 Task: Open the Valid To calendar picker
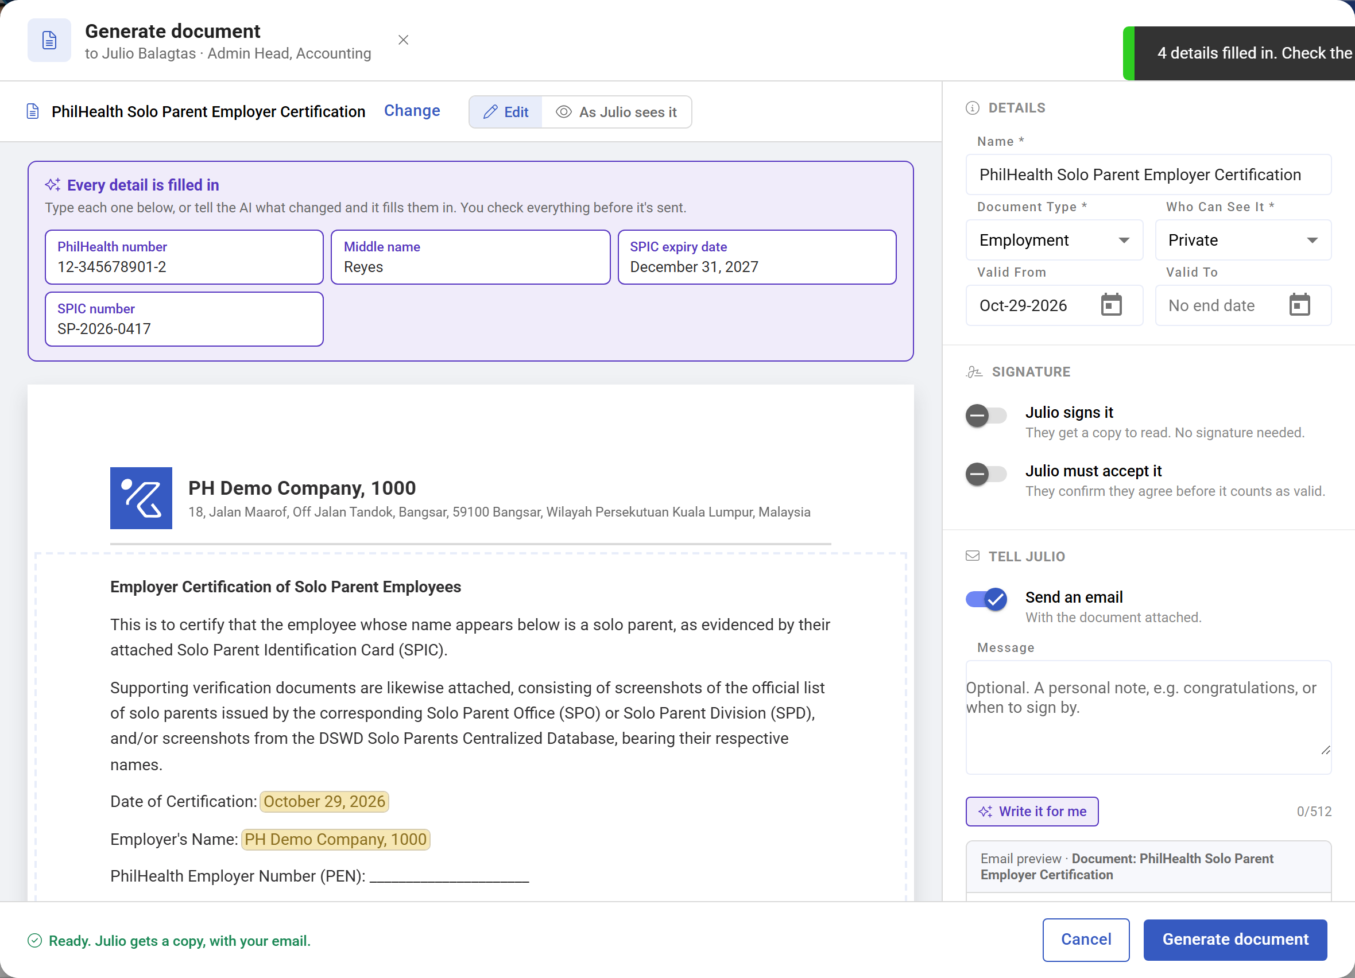pos(1299,305)
